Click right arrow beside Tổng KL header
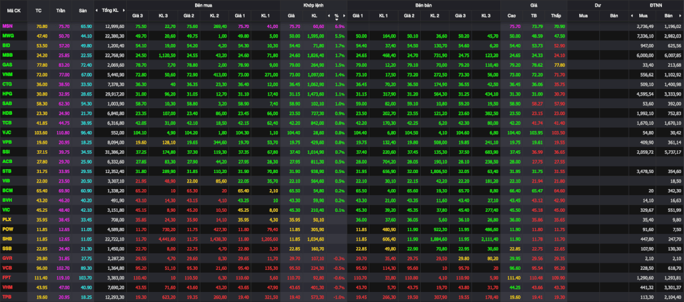 124,11
